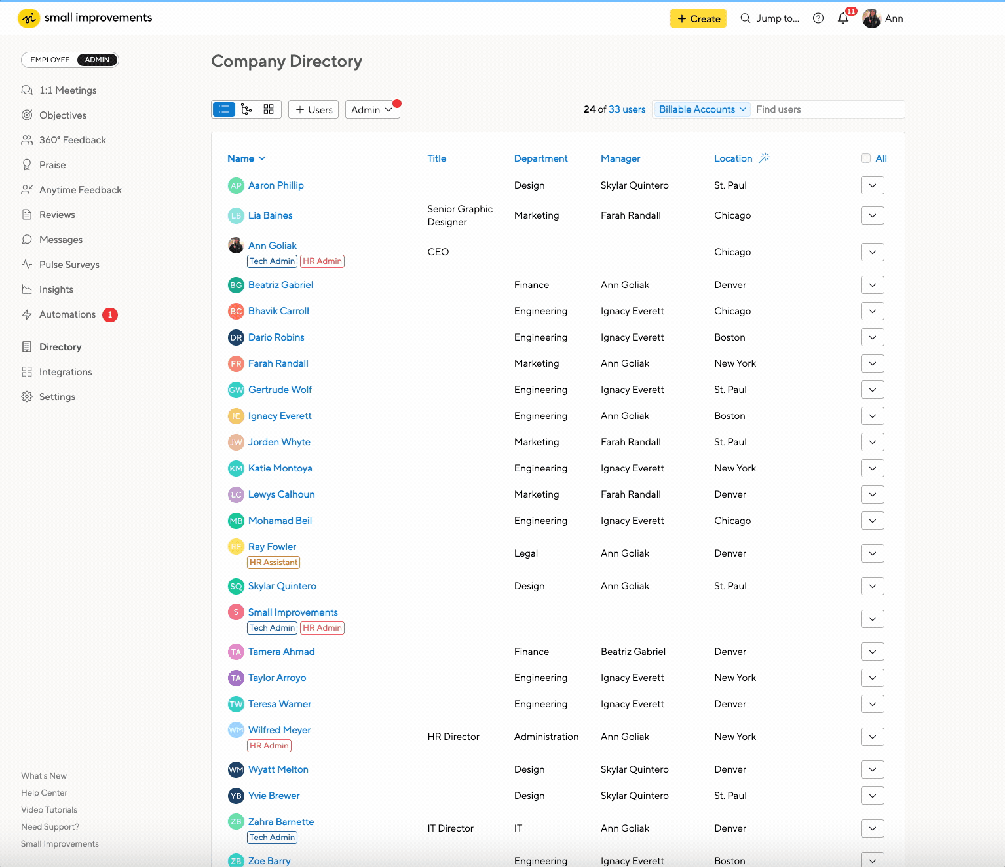Expand row actions for Lia Baines
The width and height of the screenshot is (1005, 867).
coord(873,215)
